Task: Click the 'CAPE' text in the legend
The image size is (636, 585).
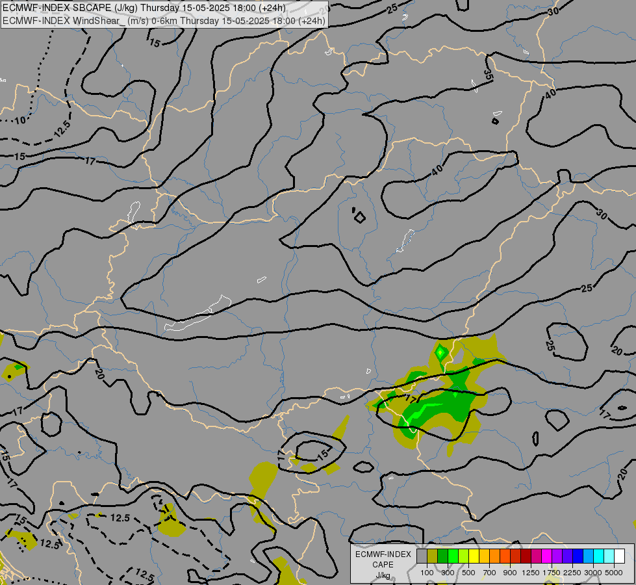Action: (x=383, y=565)
